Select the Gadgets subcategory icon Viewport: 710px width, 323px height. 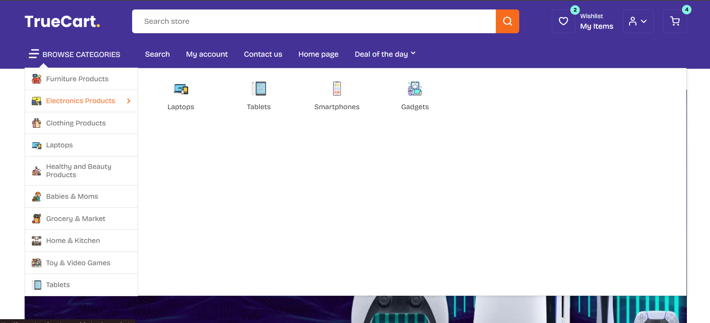click(415, 89)
